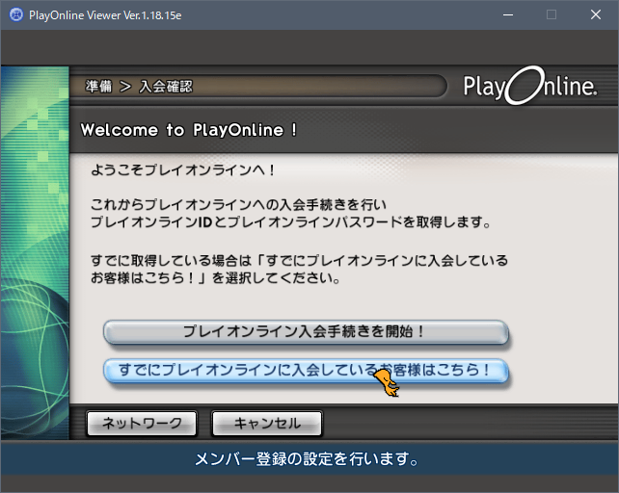This screenshot has height=493, width=619.
Task: Click the PlayOnline Viewer title bar app icon
Action: (15, 15)
